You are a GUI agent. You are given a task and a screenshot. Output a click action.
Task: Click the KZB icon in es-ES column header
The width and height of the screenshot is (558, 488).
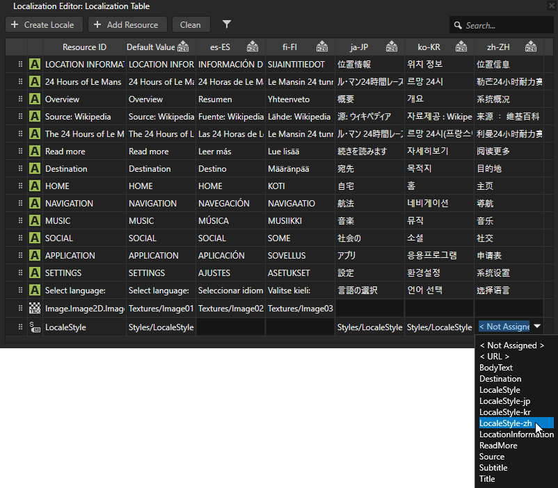click(x=253, y=47)
